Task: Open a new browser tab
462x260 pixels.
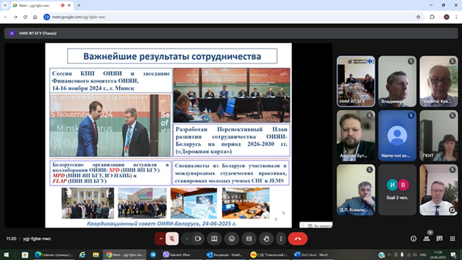Action: pos(79,5)
